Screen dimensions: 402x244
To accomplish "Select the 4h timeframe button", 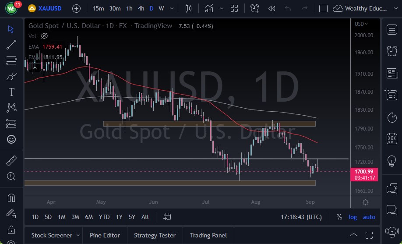I will tap(141, 8).
